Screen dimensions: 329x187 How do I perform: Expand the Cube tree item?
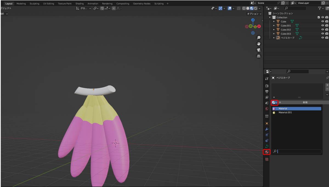(x=274, y=22)
